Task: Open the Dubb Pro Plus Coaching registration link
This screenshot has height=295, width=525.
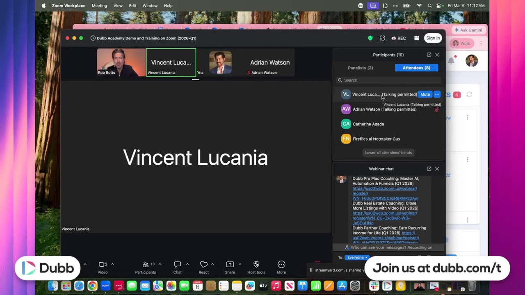Action: coord(385,193)
